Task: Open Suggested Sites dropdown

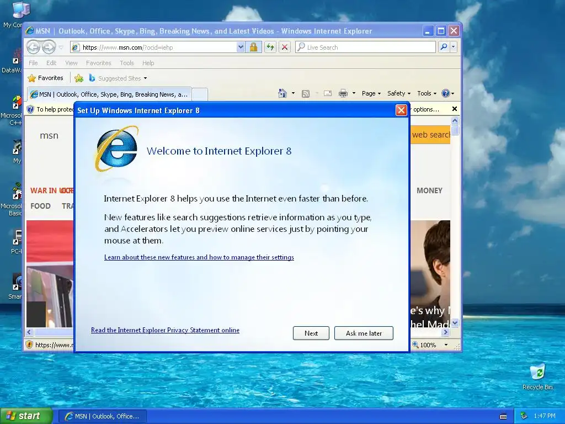Action: (118, 78)
